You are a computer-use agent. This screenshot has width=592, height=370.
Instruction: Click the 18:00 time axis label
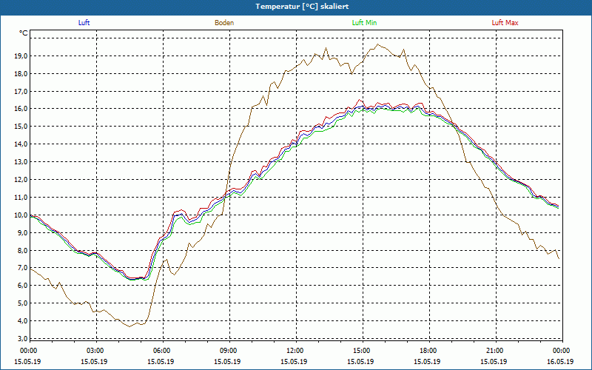tap(427, 351)
